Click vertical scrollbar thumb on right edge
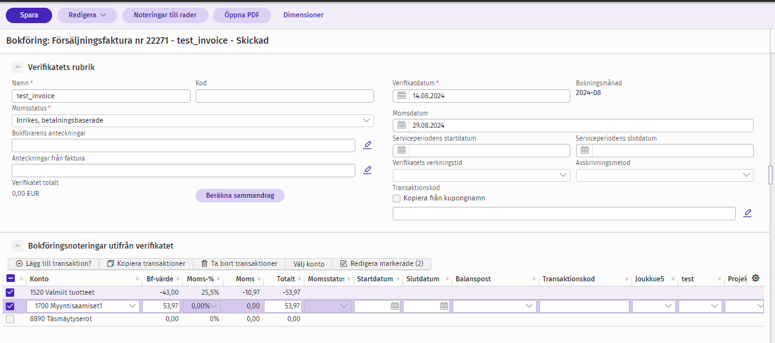775x343 pixels. pos(770,174)
